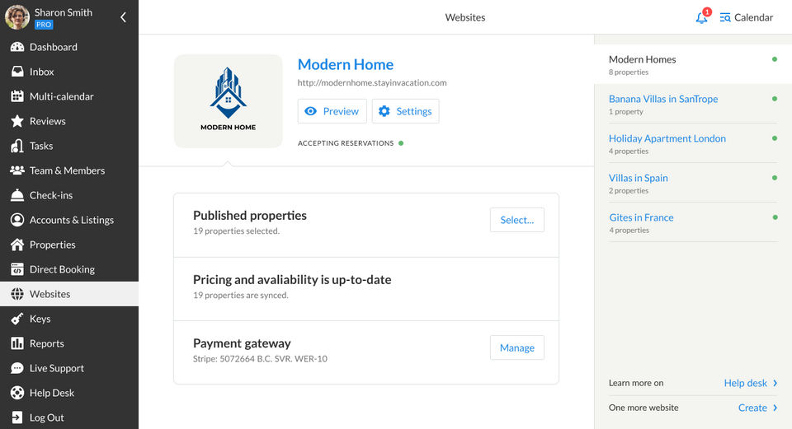Open Multi-calendar via its calendar icon
Image resolution: width=792 pixels, height=429 pixels.
coord(16,96)
